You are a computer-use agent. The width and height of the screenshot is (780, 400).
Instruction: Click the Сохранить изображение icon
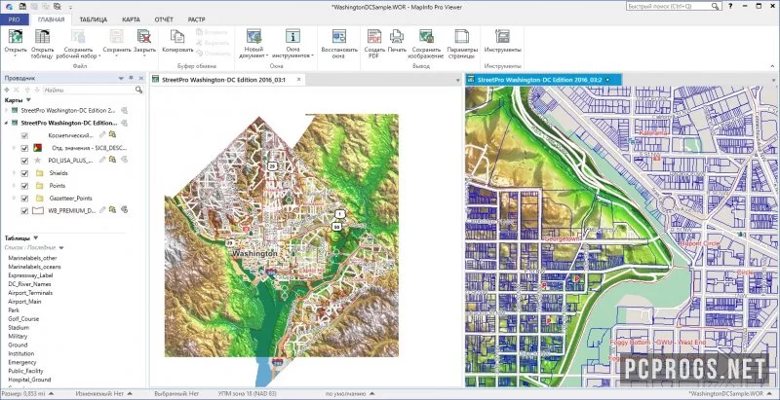tap(426, 37)
